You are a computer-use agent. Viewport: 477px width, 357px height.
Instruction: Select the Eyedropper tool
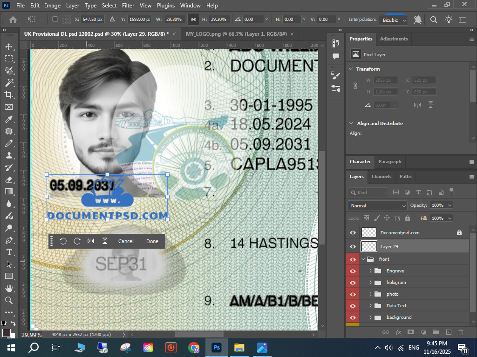pyautogui.click(x=8, y=119)
